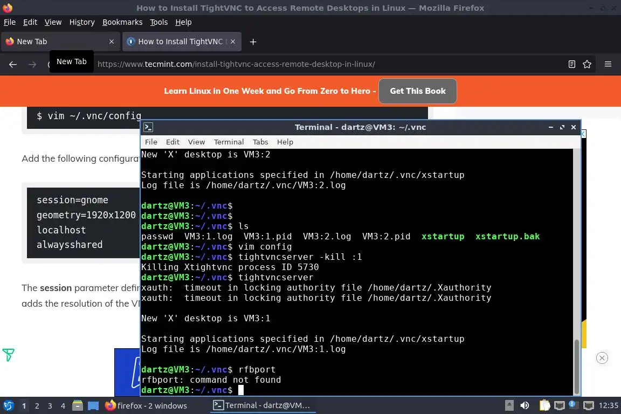This screenshot has width=621, height=414.
Task: Open the Terminal Tabs menu
Action: (260, 142)
